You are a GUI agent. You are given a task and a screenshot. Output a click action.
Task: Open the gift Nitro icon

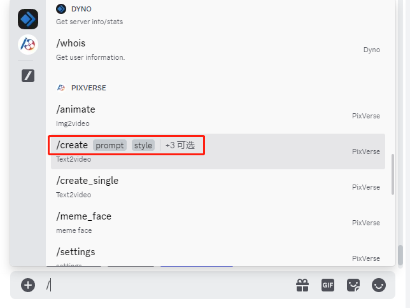click(302, 285)
